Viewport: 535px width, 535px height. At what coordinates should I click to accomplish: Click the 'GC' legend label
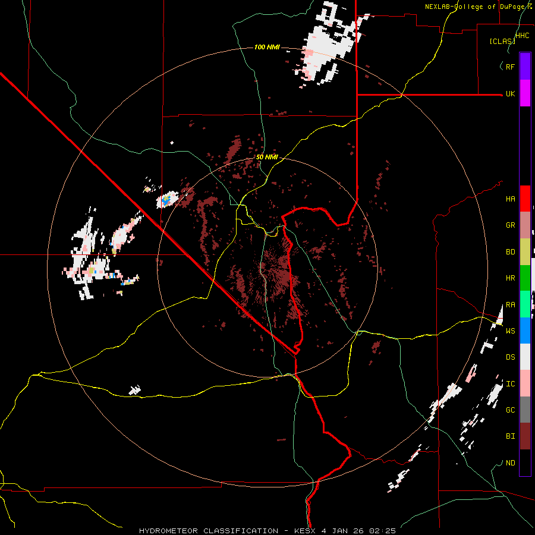510,410
